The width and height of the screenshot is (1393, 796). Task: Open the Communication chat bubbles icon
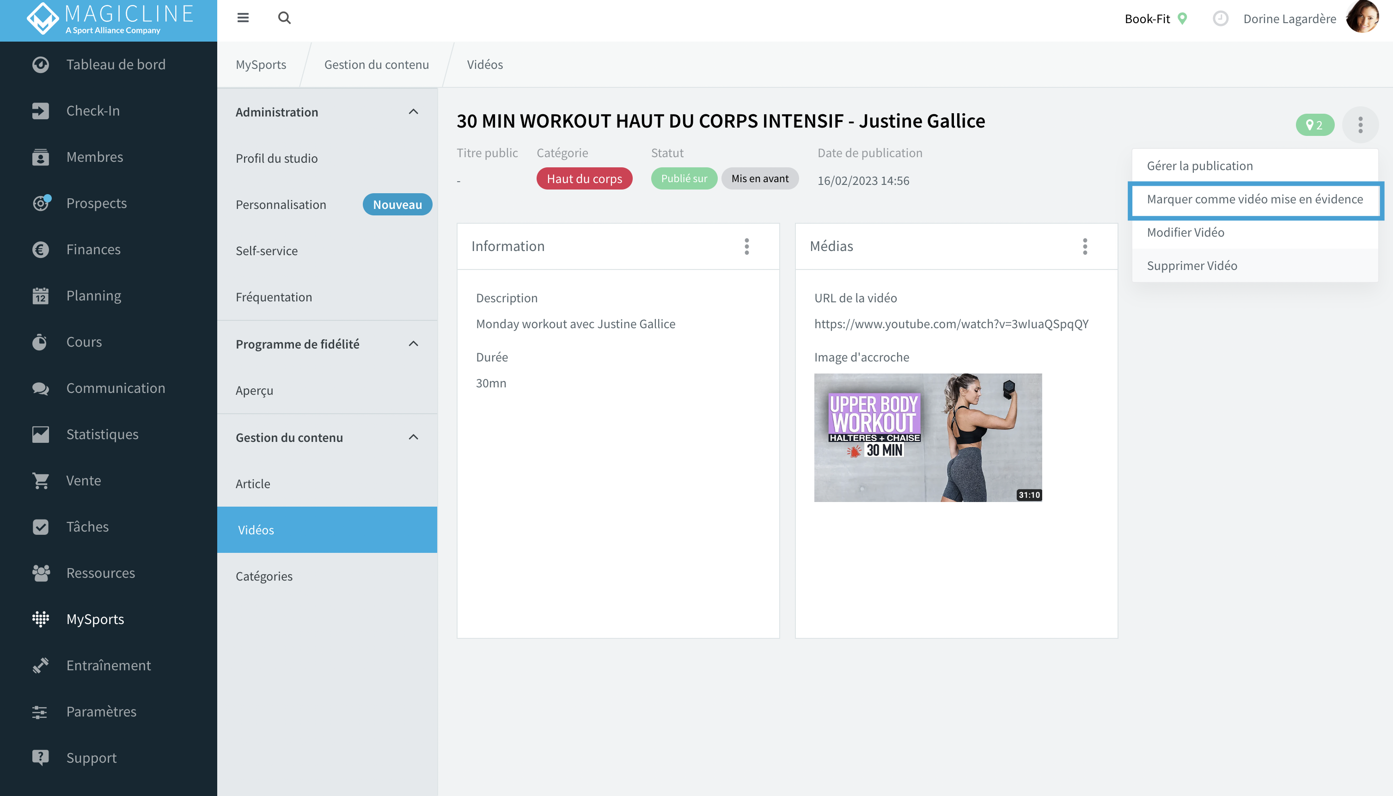[40, 388]
